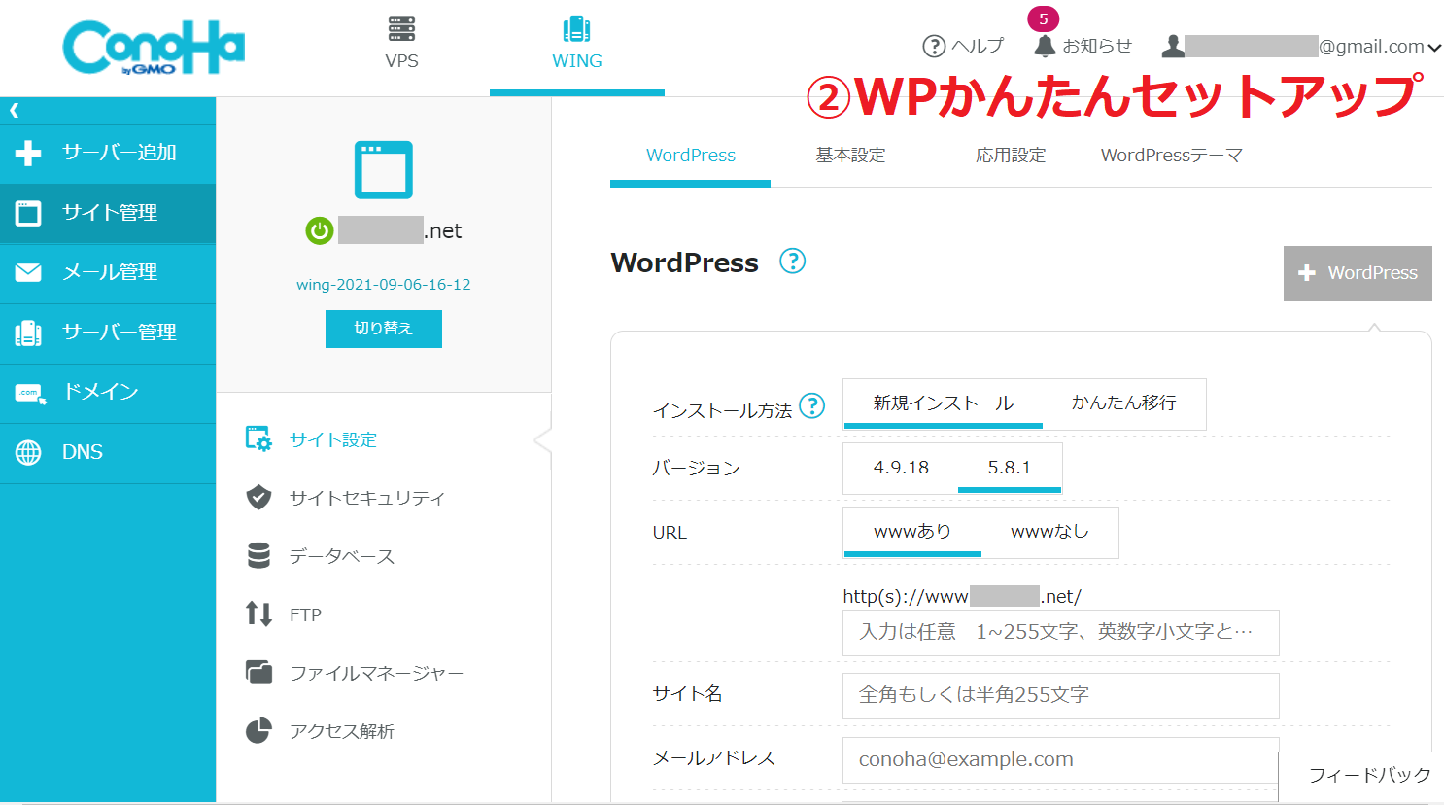Click the wing-2021-09-06-16-12 server name
The height and width of the screenshot is (805, 1444).
click(383, 285)
